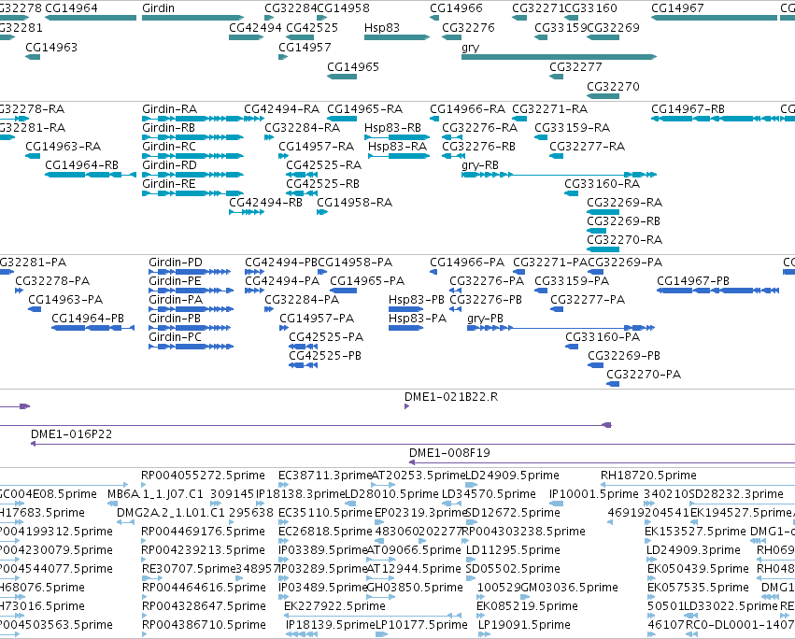795x639 pixels.
Task: Click the Girdin-RA transcript label
Action: point(169,109)
